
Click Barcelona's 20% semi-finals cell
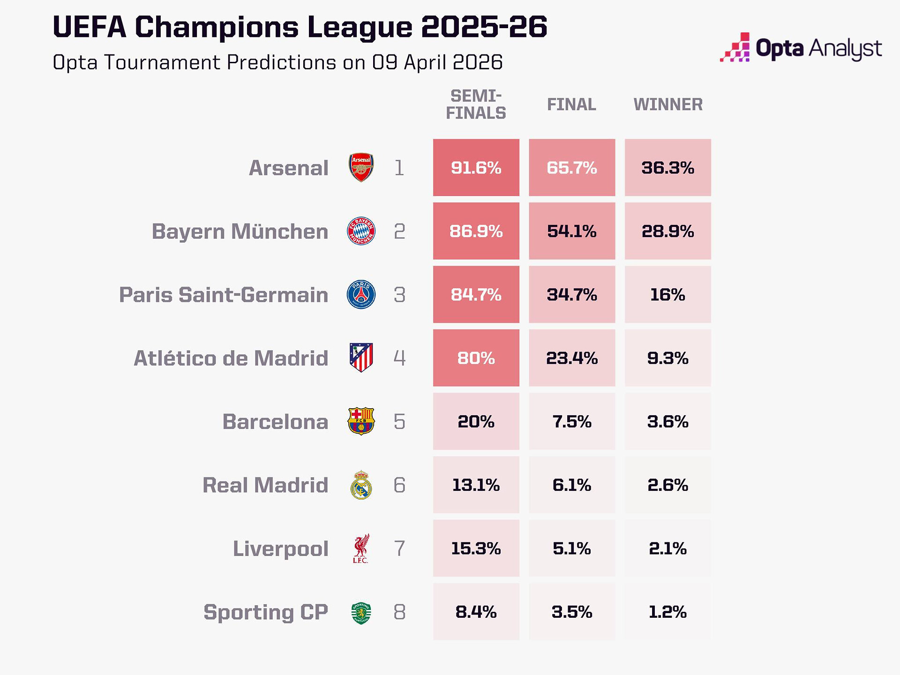476,421
